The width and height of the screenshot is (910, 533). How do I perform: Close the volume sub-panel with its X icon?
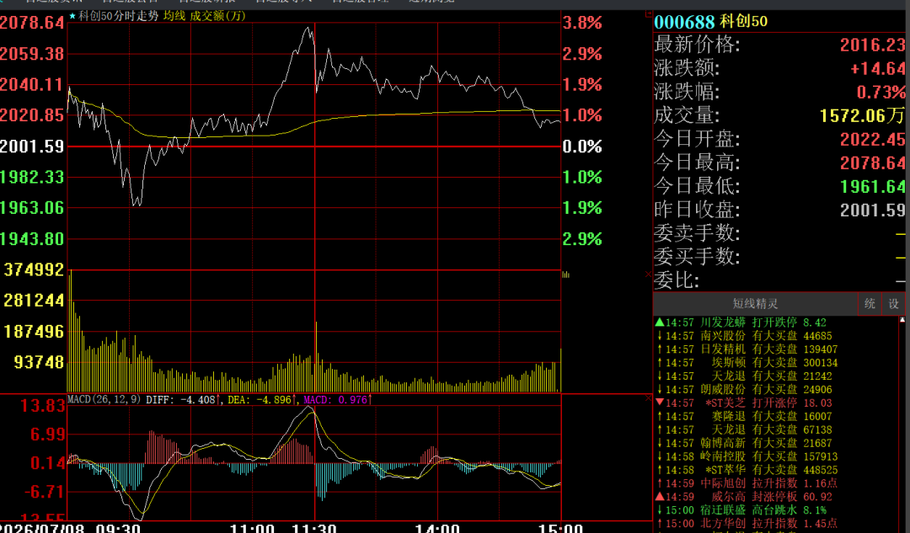648,274
